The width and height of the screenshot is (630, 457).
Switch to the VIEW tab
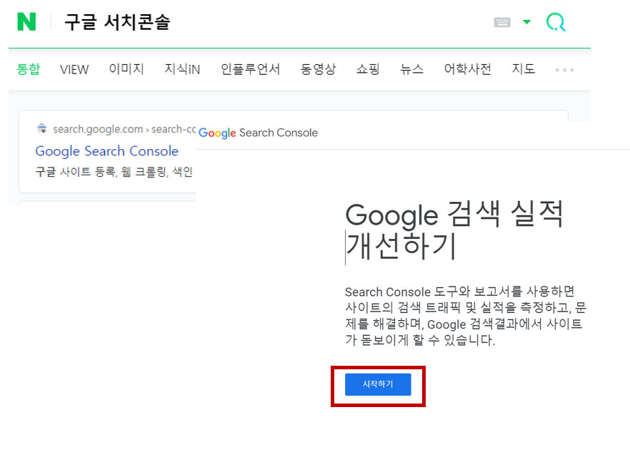[x=74, y=69]
